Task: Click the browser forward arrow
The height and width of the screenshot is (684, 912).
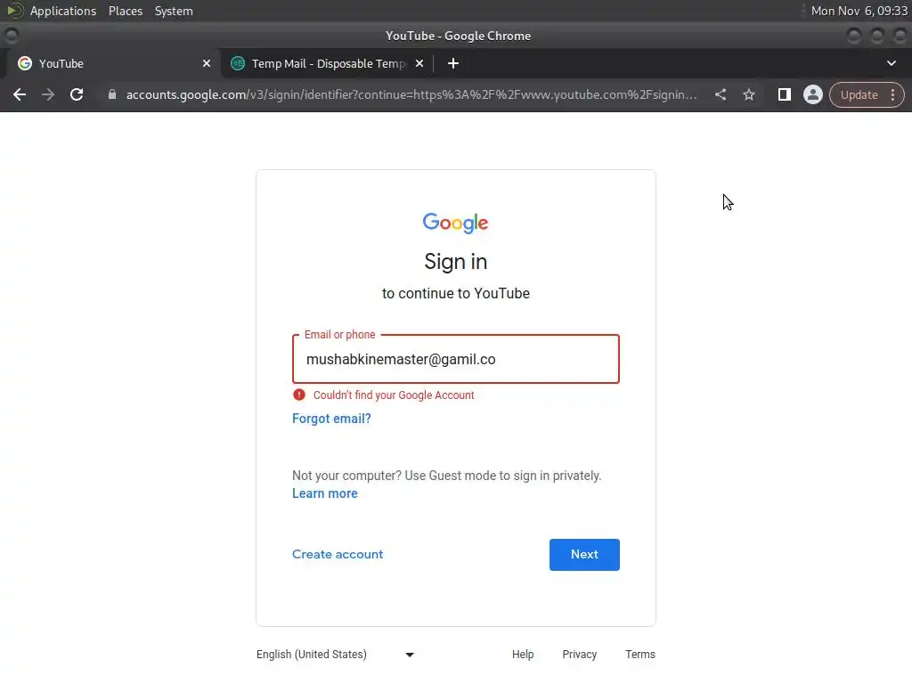Action: pos(48,94)
